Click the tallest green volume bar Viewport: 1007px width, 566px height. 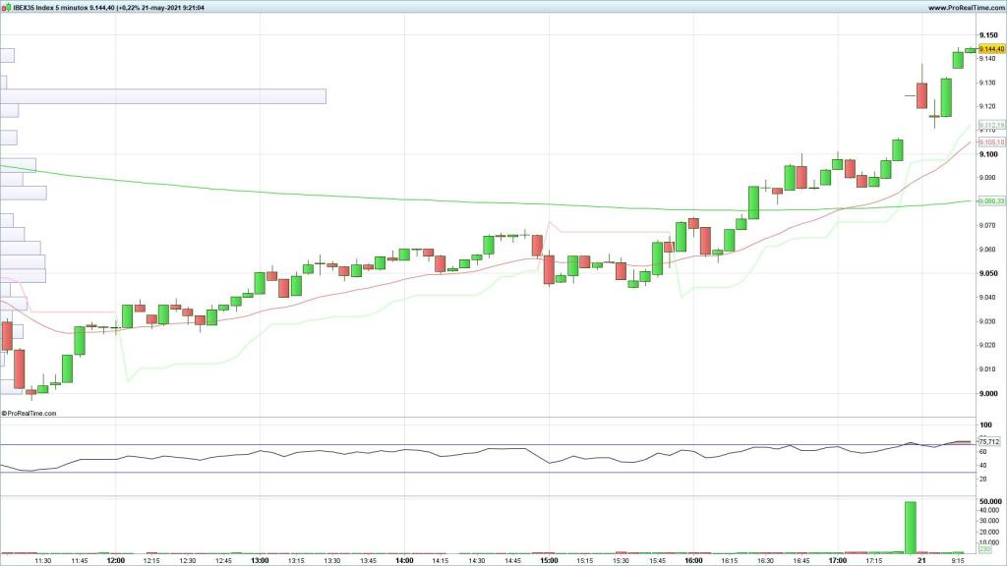910,529
